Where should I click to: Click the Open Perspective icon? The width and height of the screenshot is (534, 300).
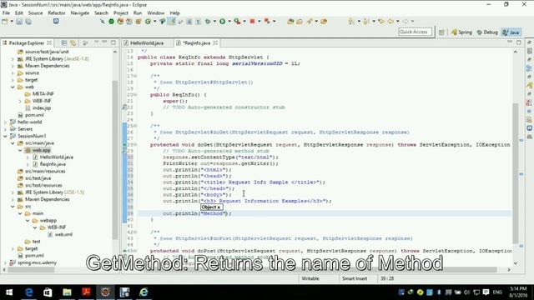point(441,32)
